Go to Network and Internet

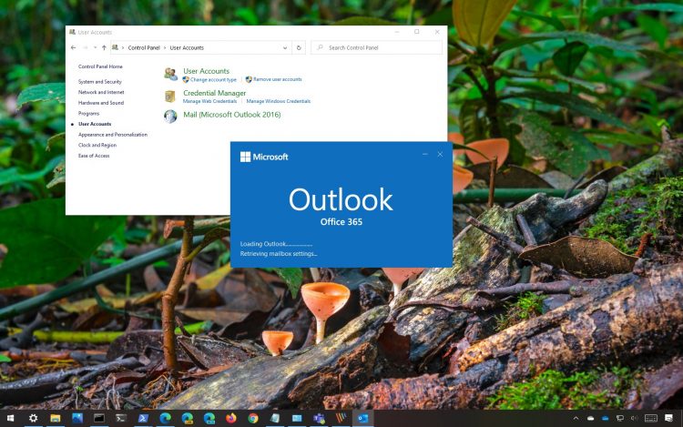click(101, 92)
